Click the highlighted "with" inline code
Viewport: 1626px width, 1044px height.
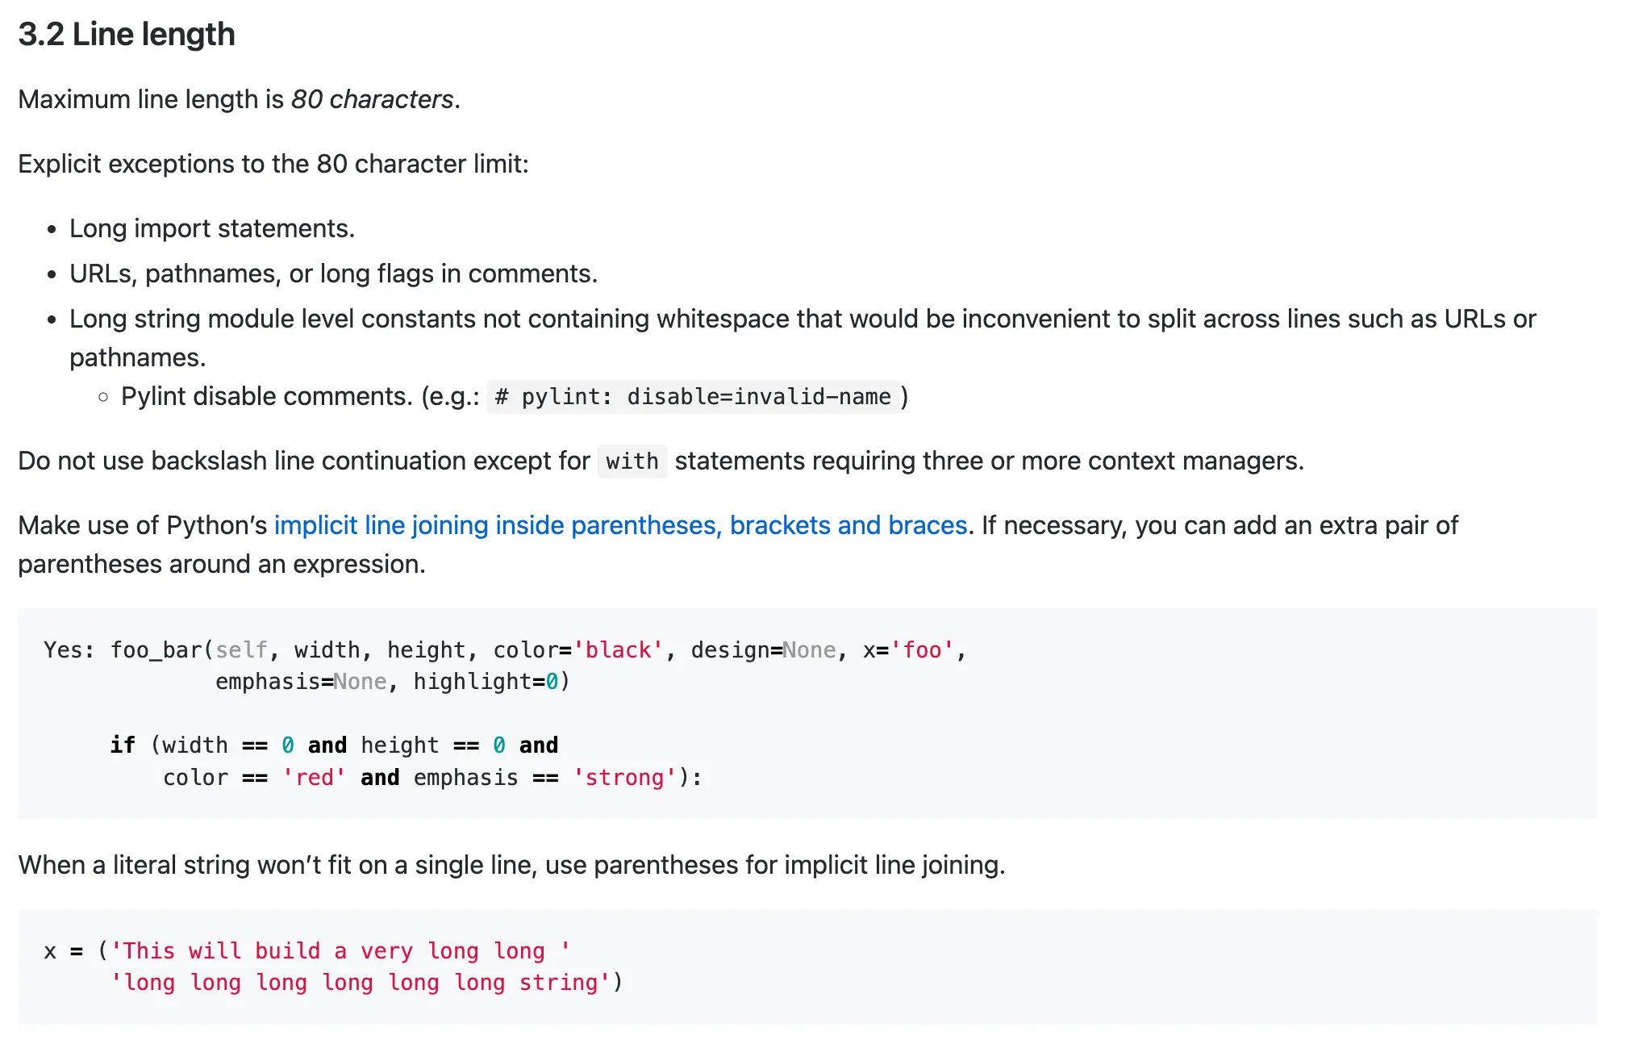pyautogui.click(x=632, y=461)
